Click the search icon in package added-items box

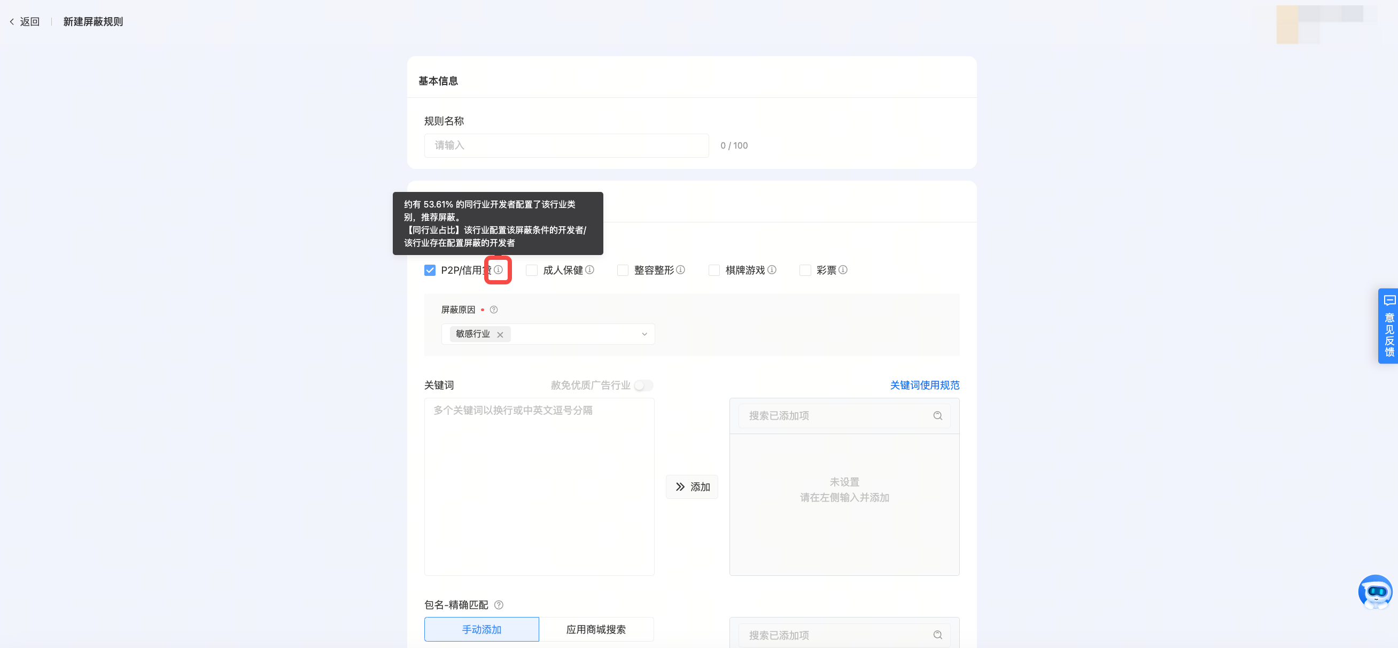coord(937,635)
